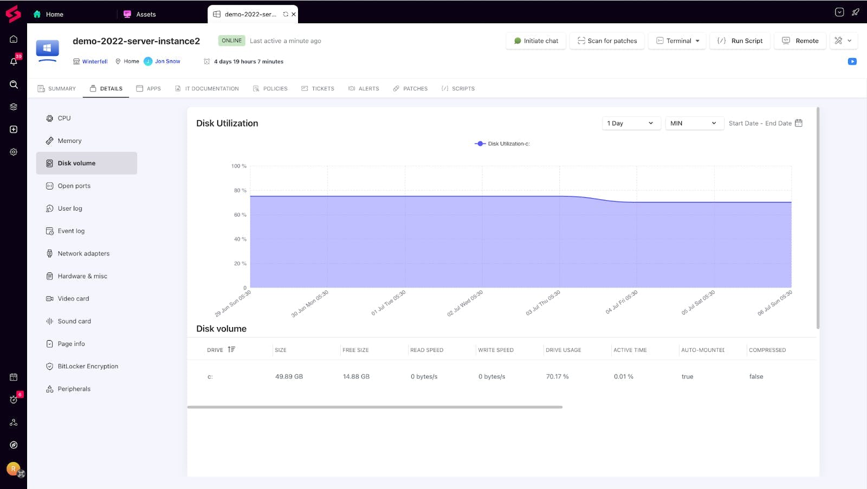The width and height of the screenshot is (867, 489).
Task: Open the Jon Snow user link
Action: click(x=167, y=61)
